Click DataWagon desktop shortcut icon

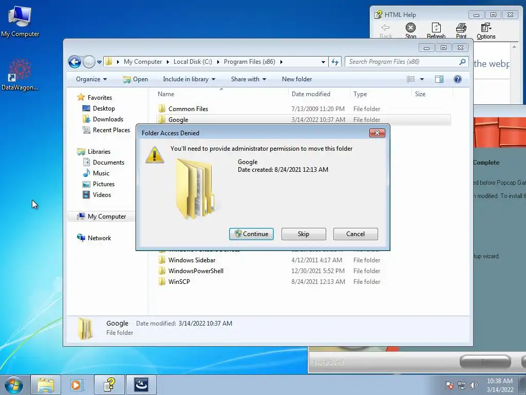pyautogui.click(x=20, y=75)
